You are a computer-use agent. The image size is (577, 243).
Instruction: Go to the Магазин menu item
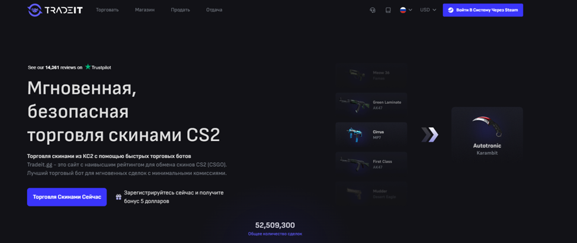tap(145, 10)
